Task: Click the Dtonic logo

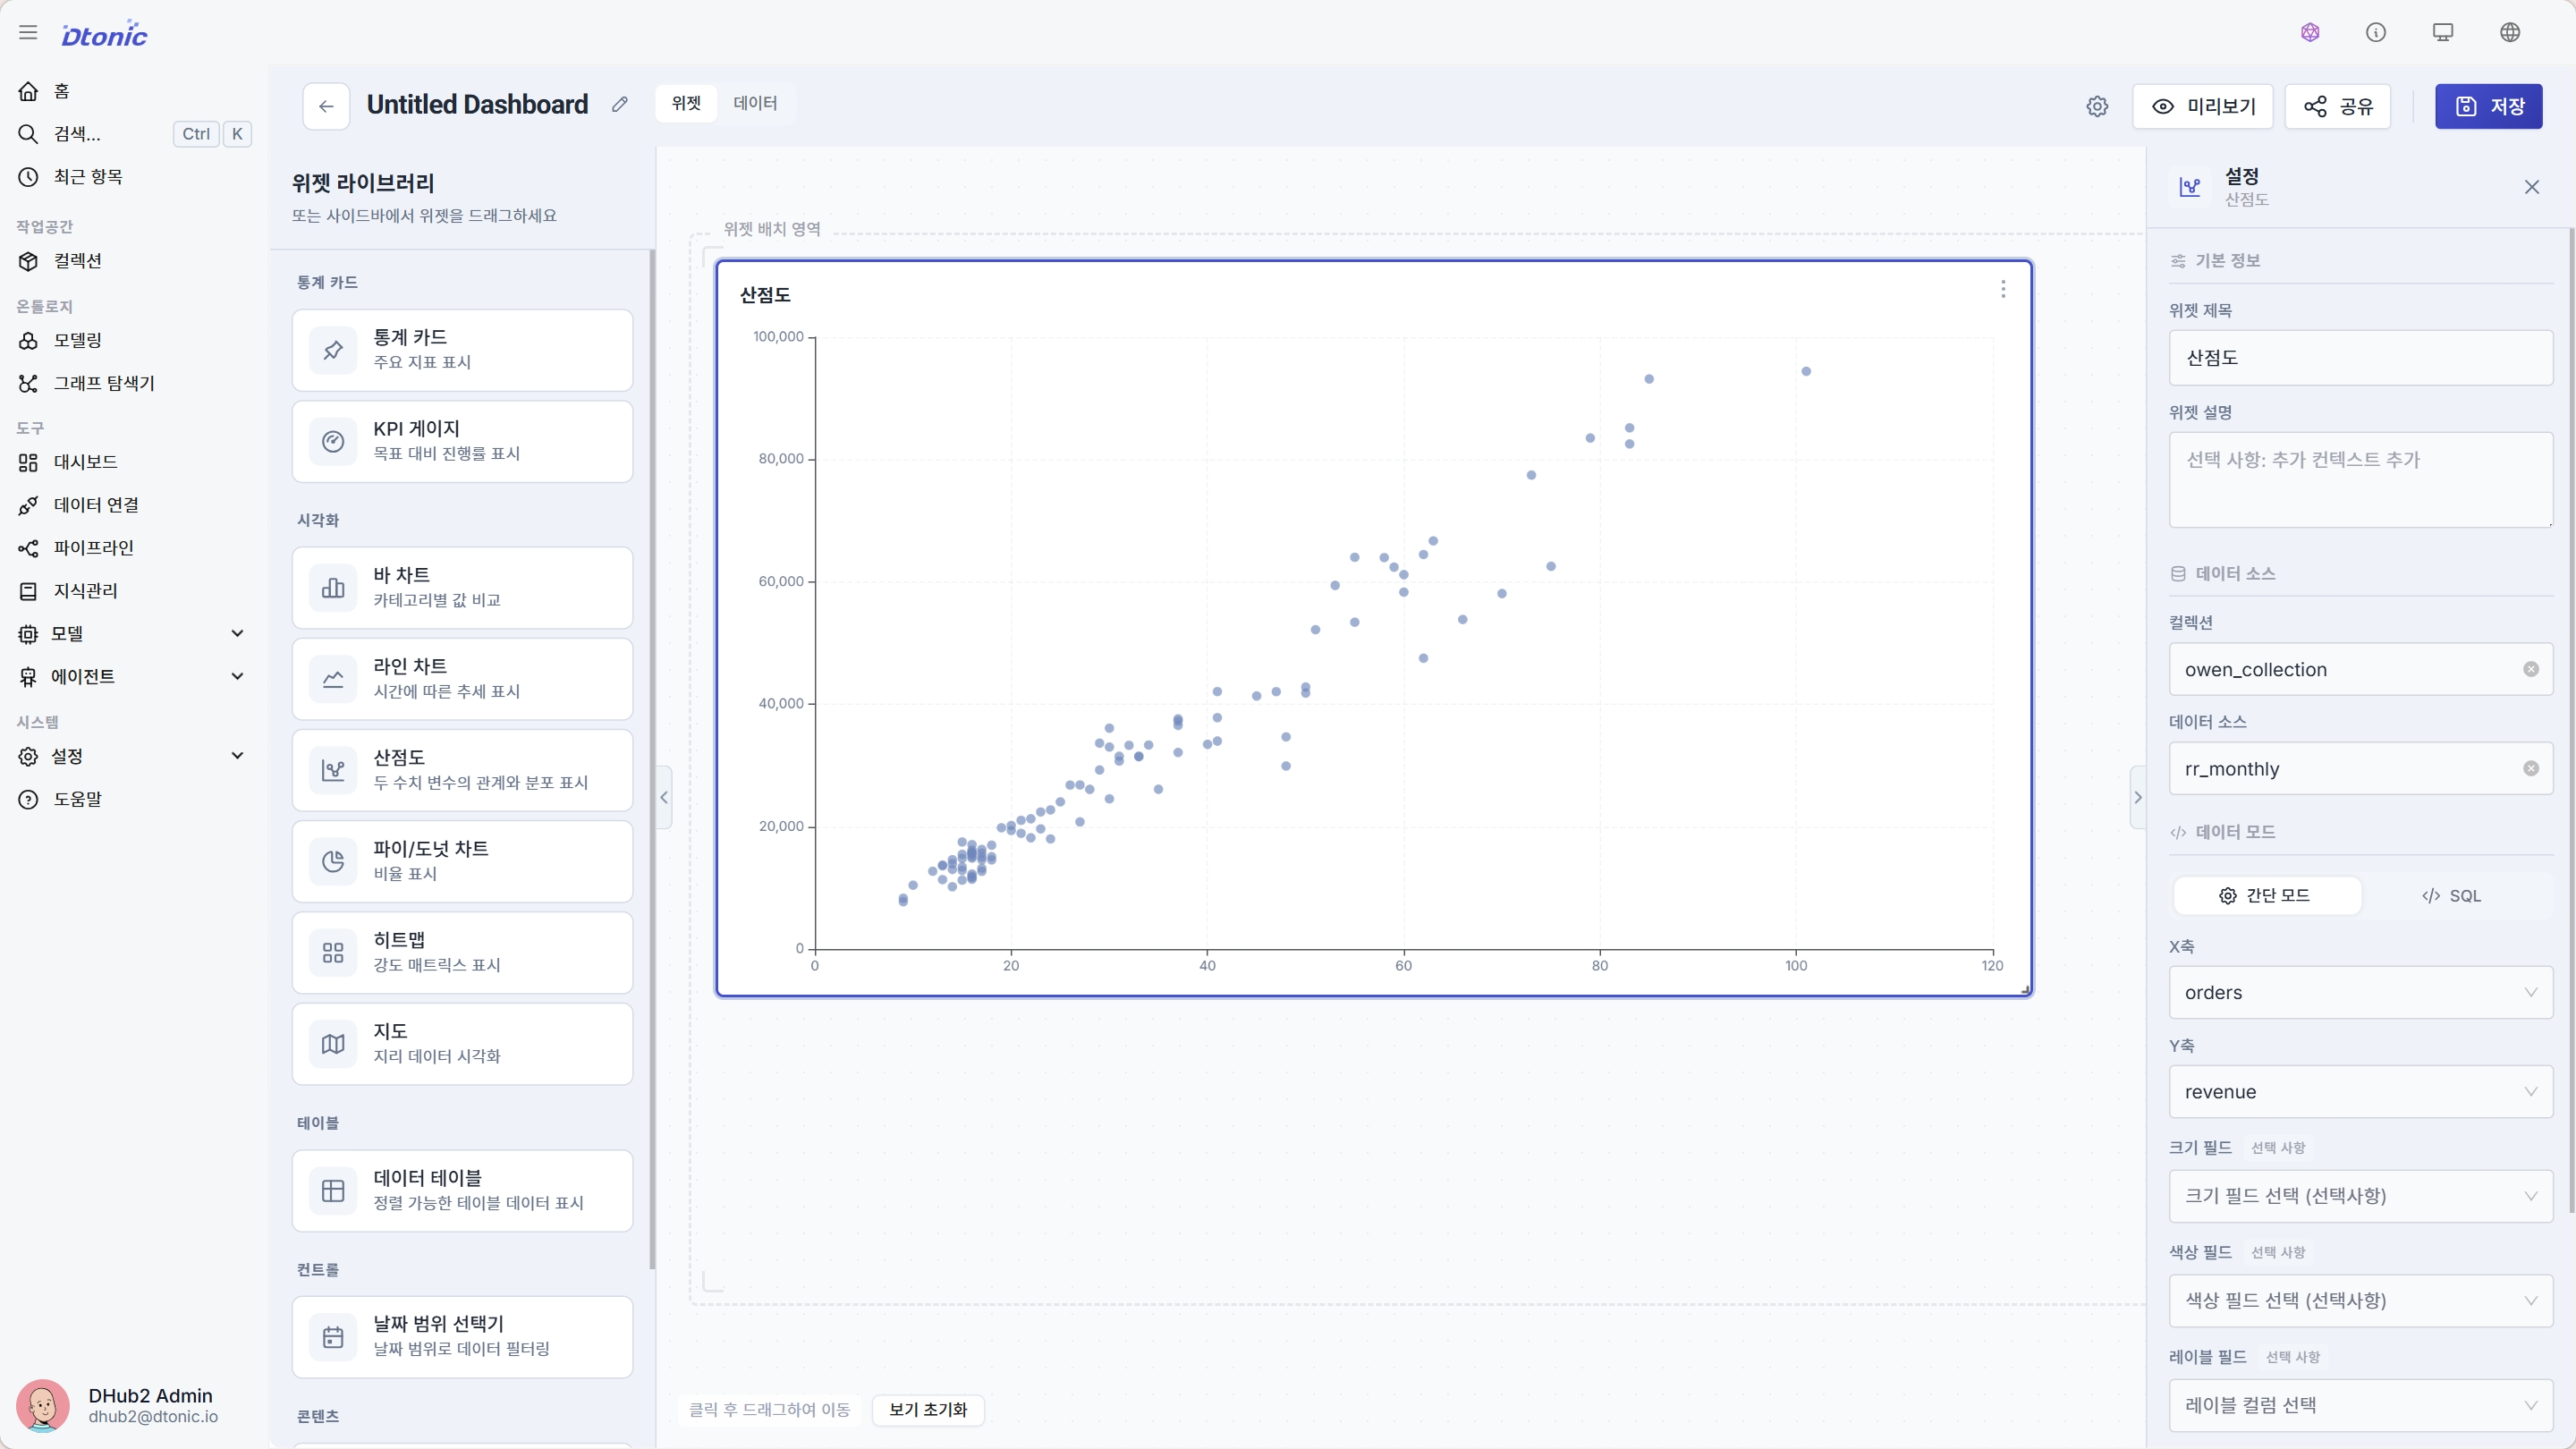Action: pos(104,34)
